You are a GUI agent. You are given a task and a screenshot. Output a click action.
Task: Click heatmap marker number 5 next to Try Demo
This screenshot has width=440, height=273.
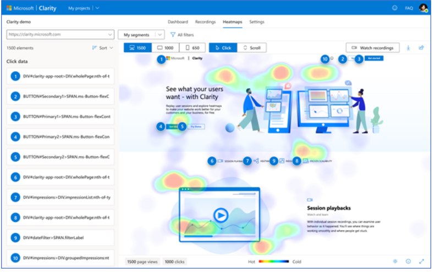(182, 127)
